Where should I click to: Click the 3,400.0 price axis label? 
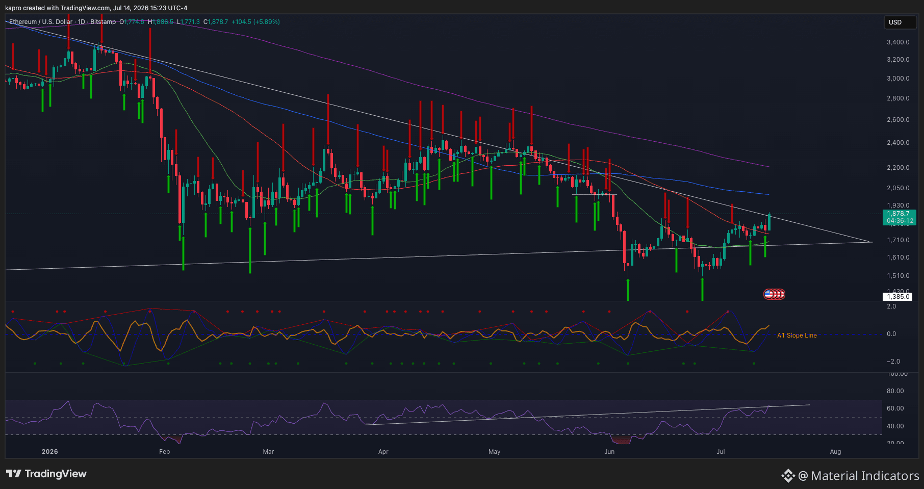coord(898,42)
